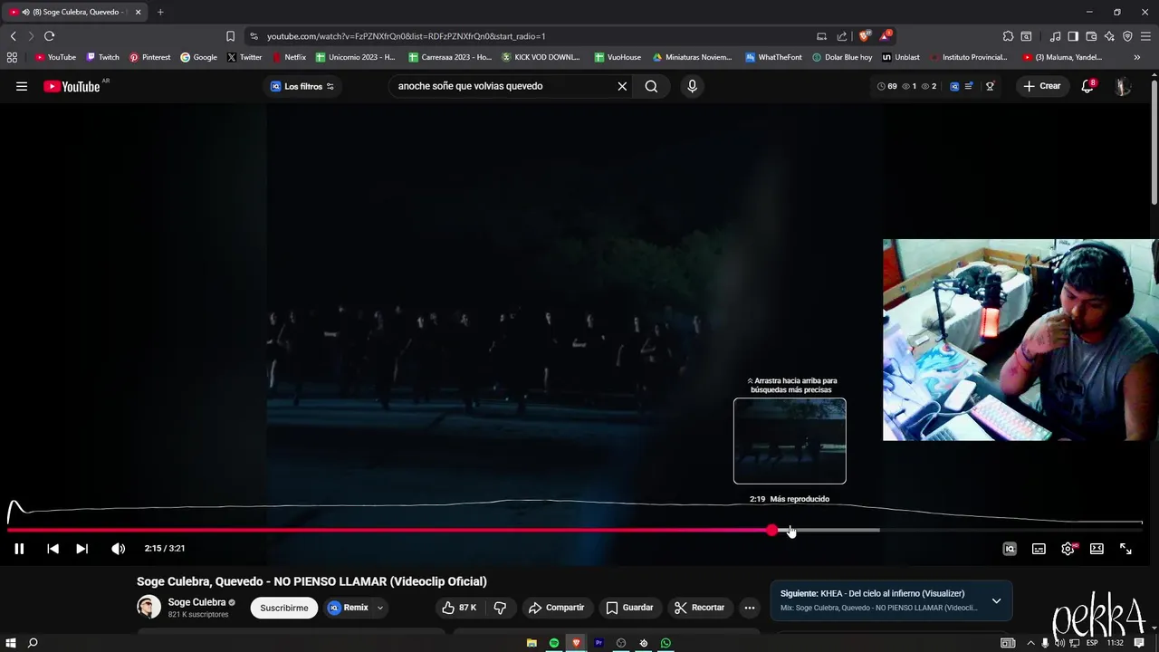Viewport: 1159px width, 652px height.
Task: Open the browser apps grid icon
Action: pos(12,57)
